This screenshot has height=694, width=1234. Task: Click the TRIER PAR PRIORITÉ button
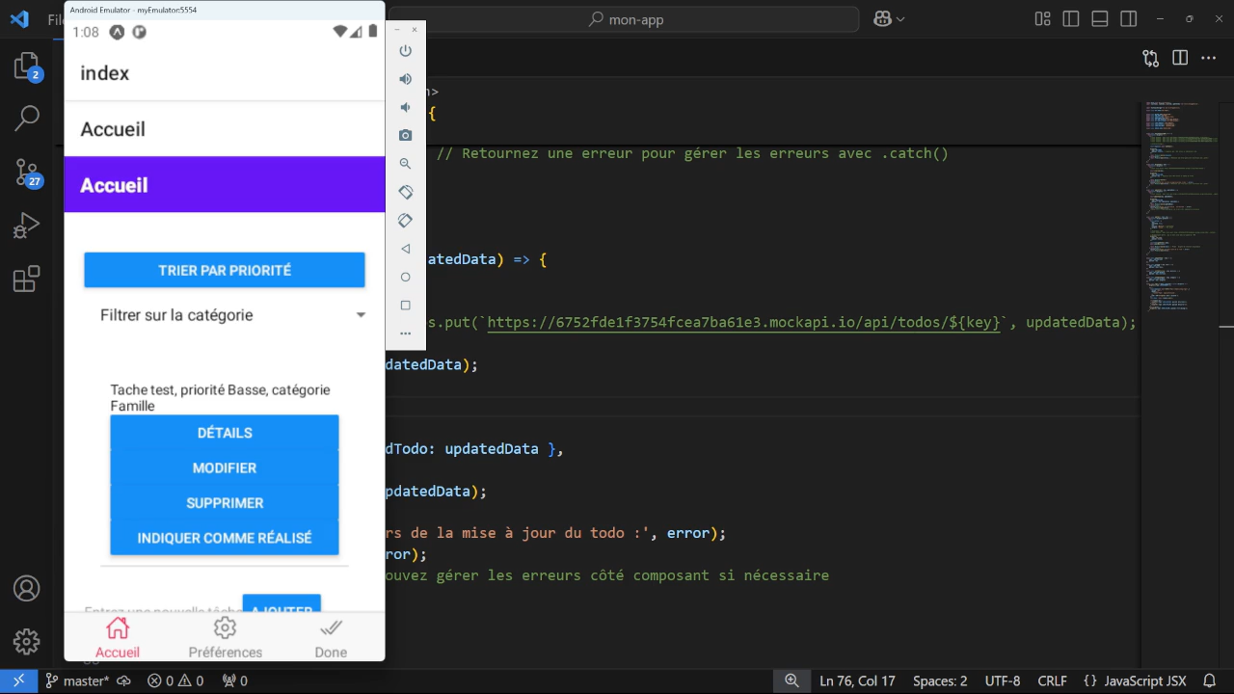[224, 270]
